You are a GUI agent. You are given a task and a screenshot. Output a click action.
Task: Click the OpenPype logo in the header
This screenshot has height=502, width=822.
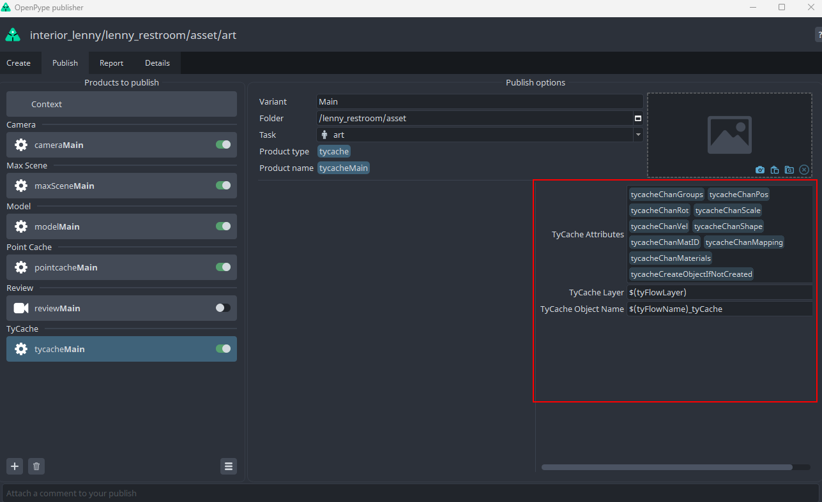coord(13,35)
